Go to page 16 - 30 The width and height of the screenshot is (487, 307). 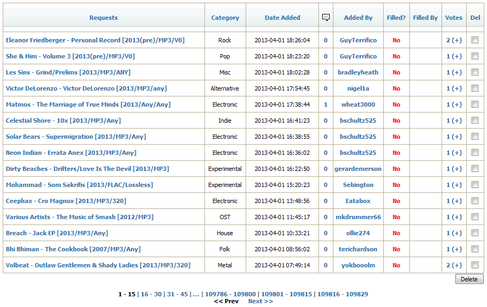(x=151, y=294)
